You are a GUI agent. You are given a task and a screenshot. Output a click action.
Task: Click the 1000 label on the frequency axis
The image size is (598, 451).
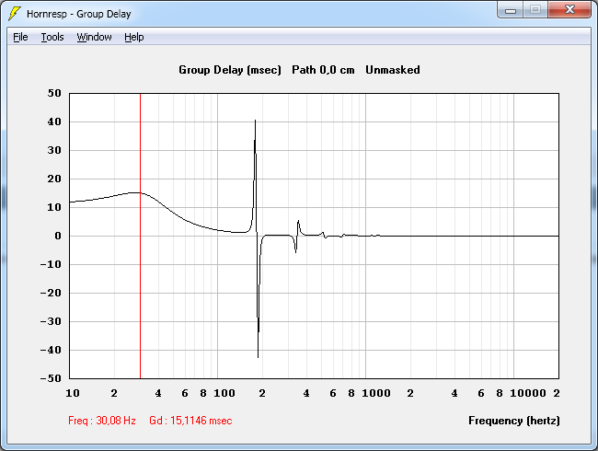coord(376,393)
